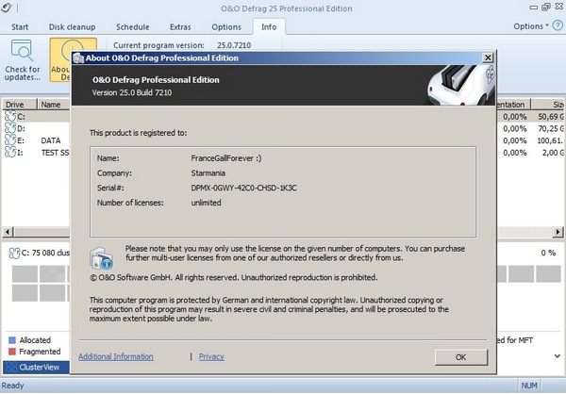
Task: Click version number 25.0.7210
Action: pyautogui.click(x=234, y=45)
